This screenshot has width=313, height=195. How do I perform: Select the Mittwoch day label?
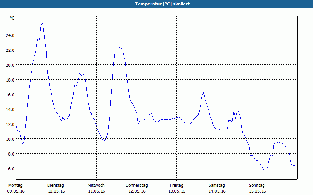pos(96,186)
